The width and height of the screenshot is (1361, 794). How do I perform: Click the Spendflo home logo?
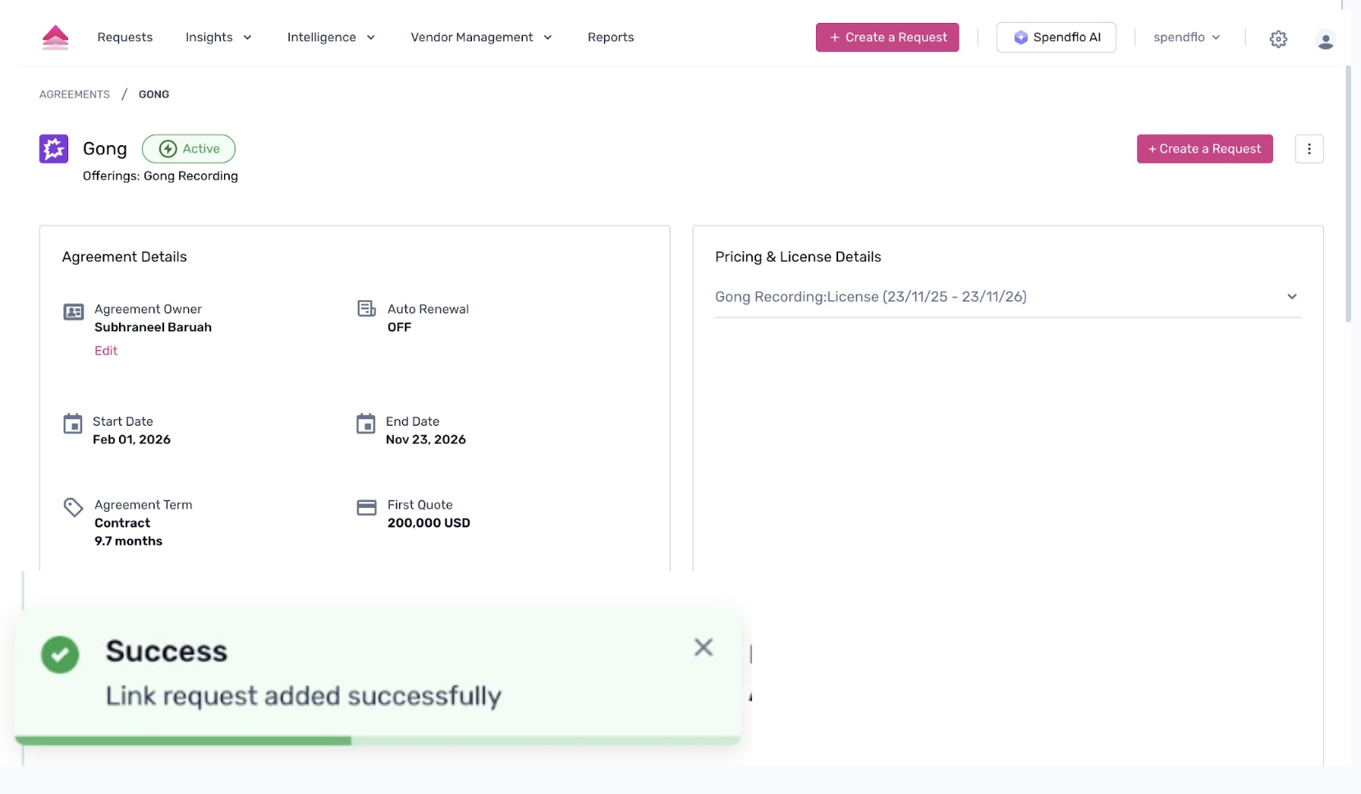coord(55,38)
